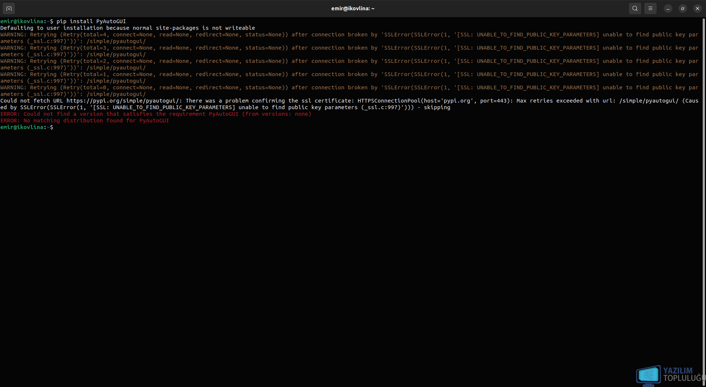This screenshot has width=706, height=387.
Task: Click the warning line with Retry total=1
Action: click(349, 78)
